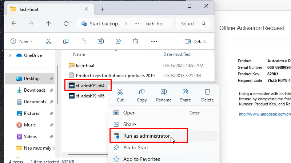This screenshot has width=291, height=163.
Task: Open the New item dropdown
Action: tap(21, 41)
